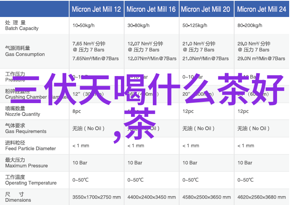
Task: Select the 30-80kg/h batch capacity cell
Action: (x=139, y=25)
